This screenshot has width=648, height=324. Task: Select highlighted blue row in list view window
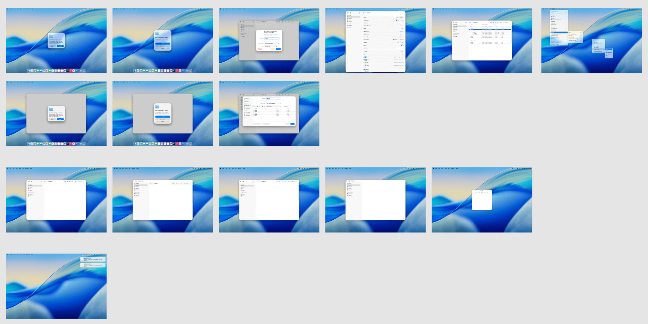click(x=490, y=30)
